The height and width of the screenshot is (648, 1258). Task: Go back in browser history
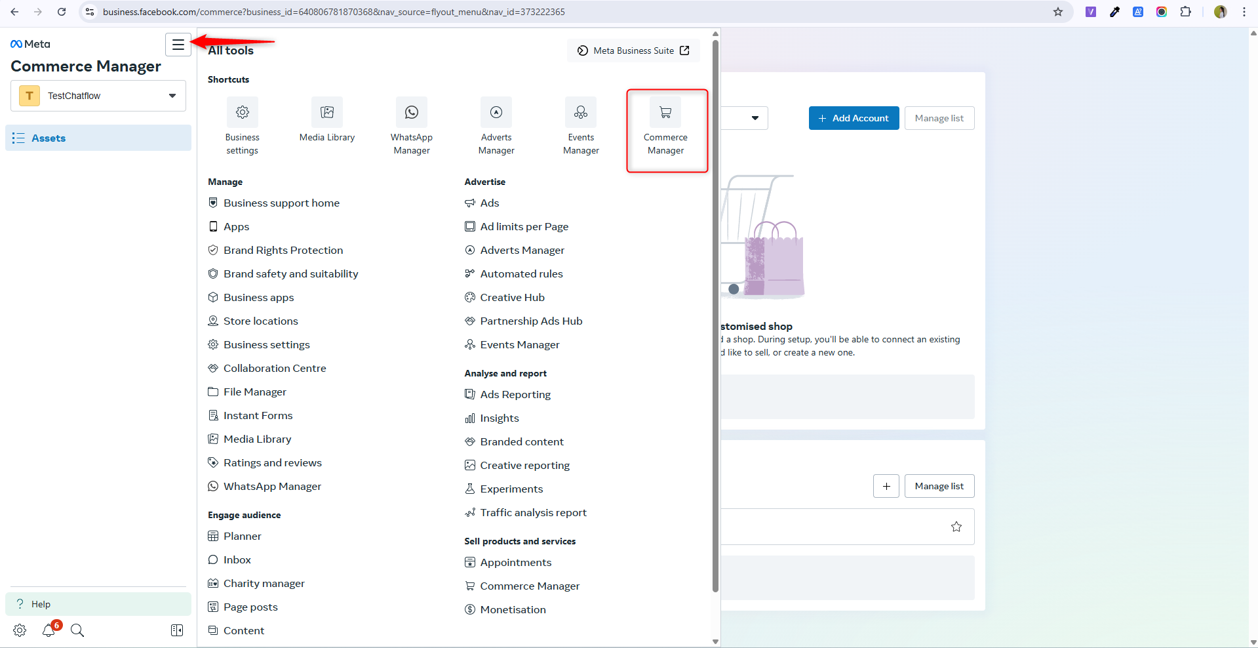14,12
